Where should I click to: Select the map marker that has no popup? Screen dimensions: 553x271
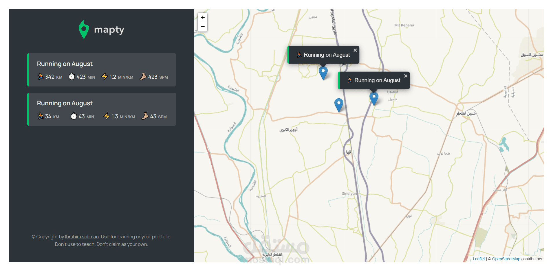339,104
